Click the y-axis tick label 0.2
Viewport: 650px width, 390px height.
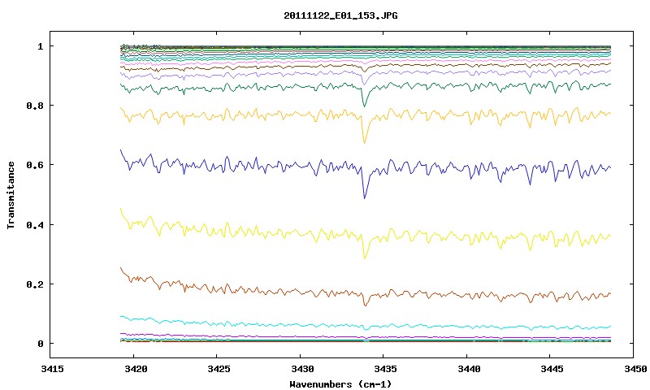pyautogui.click(x=34, y=284)
